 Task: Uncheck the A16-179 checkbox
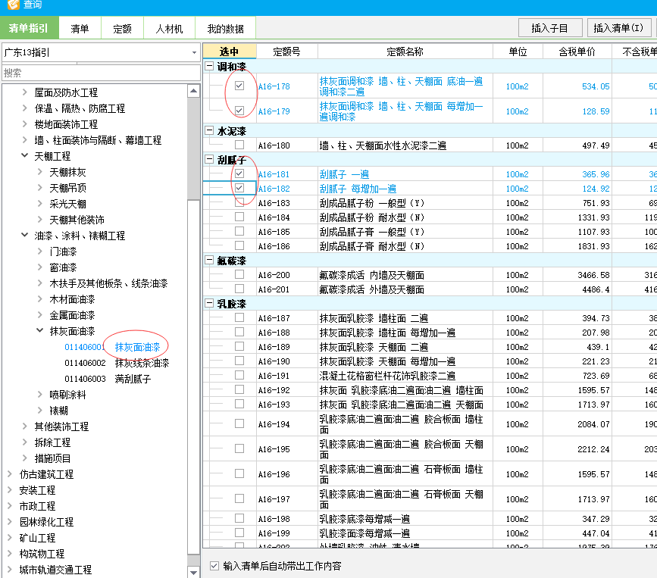[x=239, y=111]
